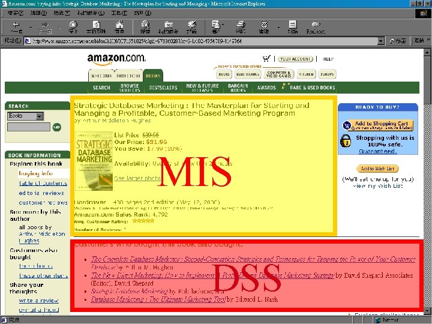Open the Electronics featured store button

[x=248, y=74]
